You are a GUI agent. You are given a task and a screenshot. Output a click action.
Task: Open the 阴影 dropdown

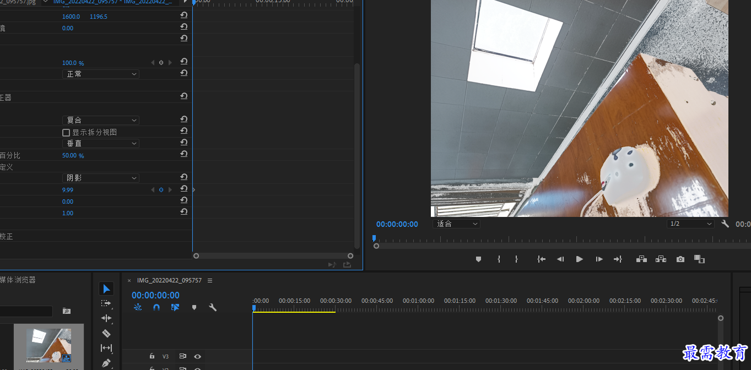point(101,178)
